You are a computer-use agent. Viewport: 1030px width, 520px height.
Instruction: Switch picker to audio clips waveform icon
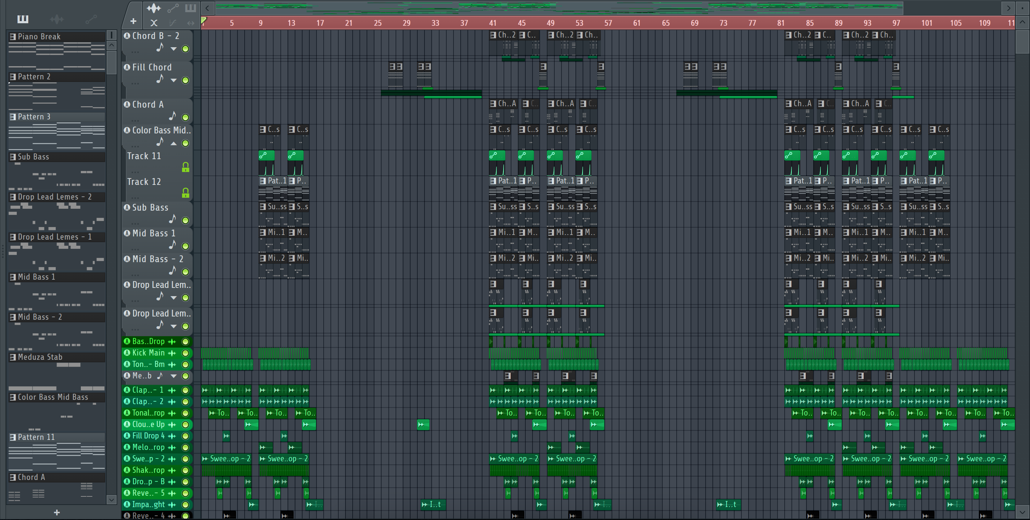pos(57,19)
